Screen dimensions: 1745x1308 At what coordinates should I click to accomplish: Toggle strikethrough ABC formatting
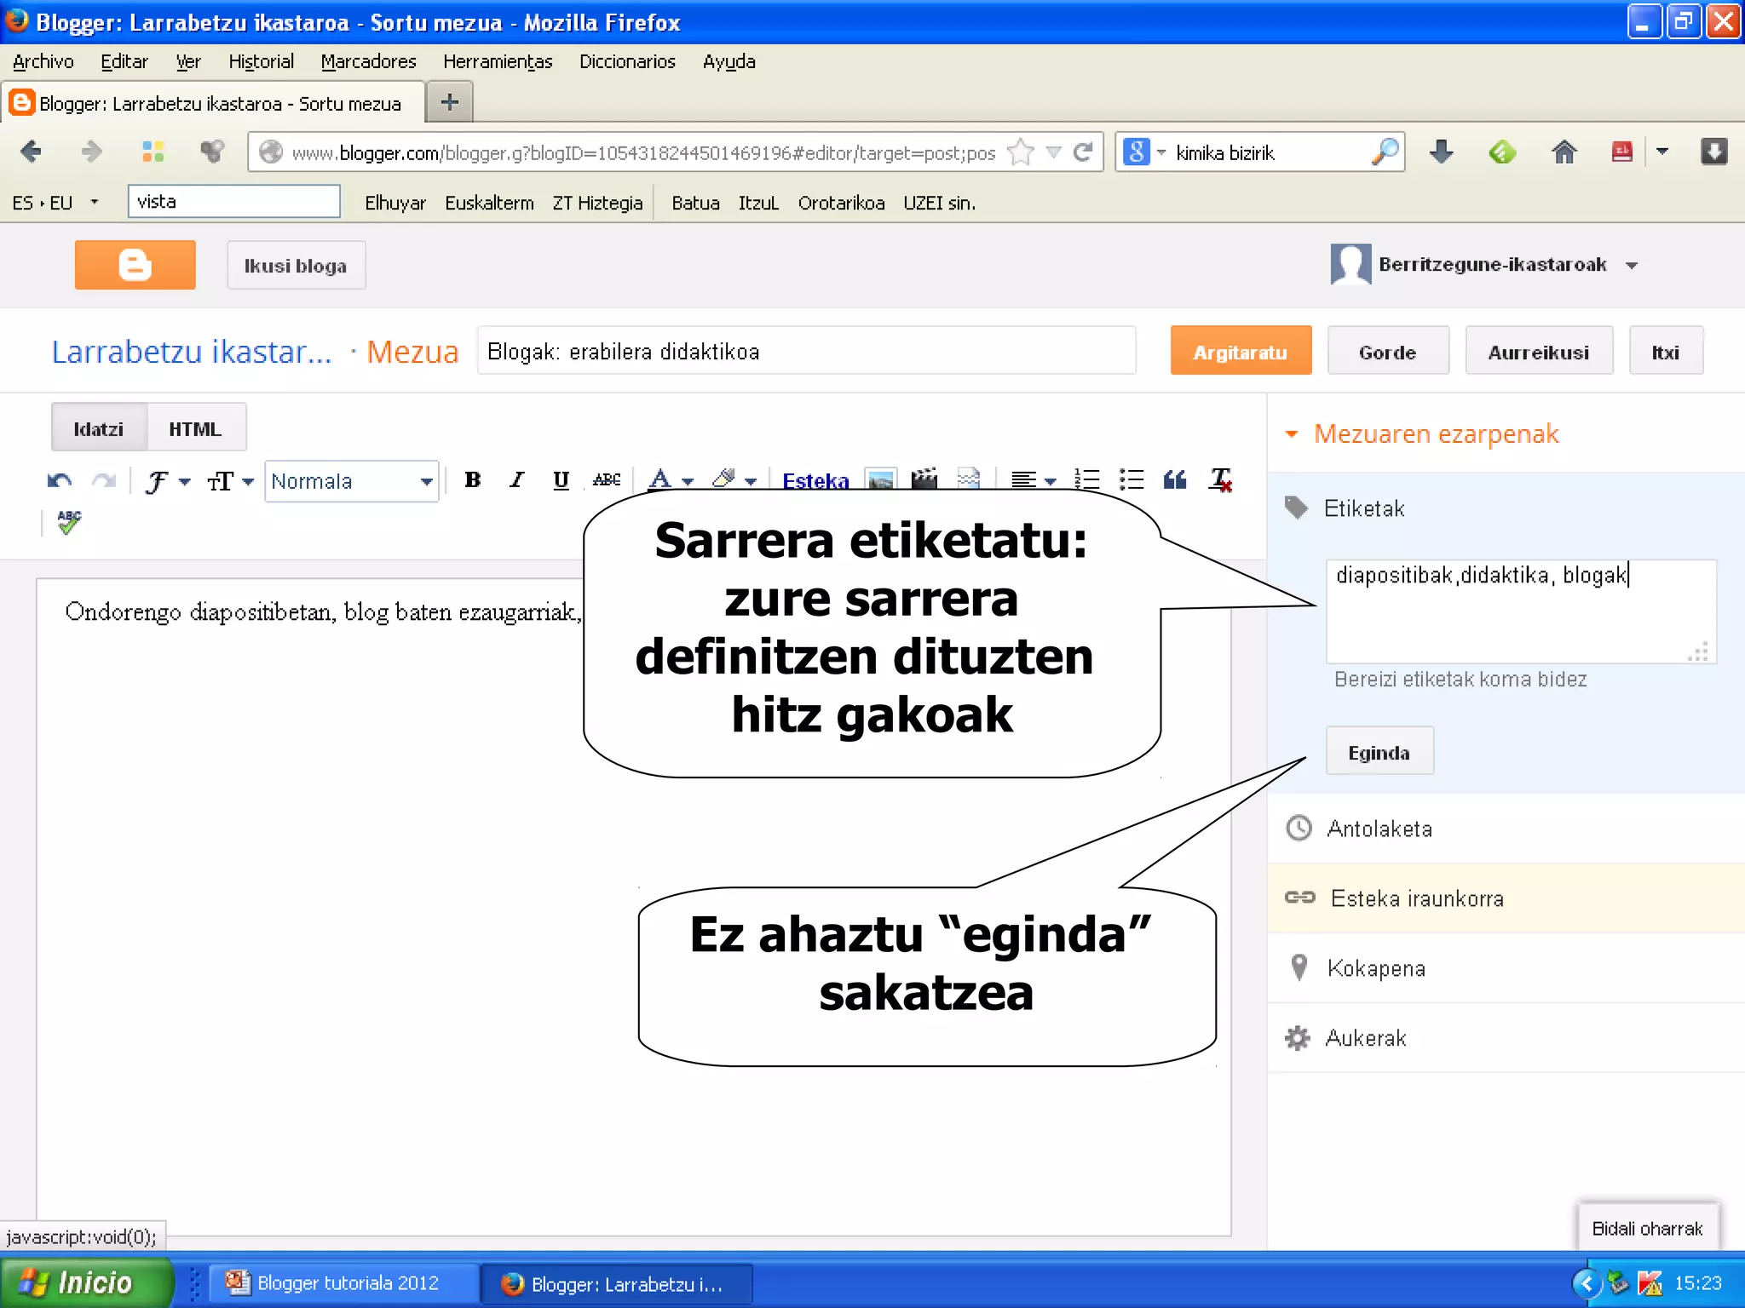606,480
